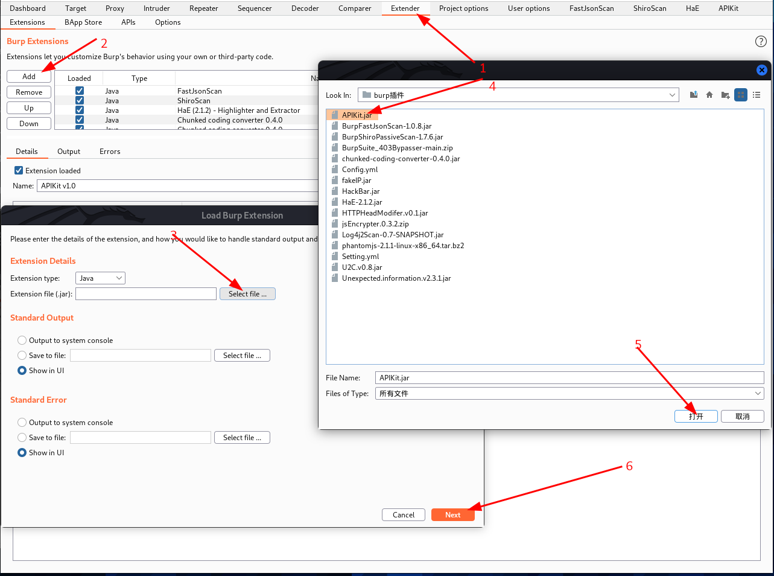
Task: Select Standard Error 'Save to file' radio
Action: click(x=22, y=438)
